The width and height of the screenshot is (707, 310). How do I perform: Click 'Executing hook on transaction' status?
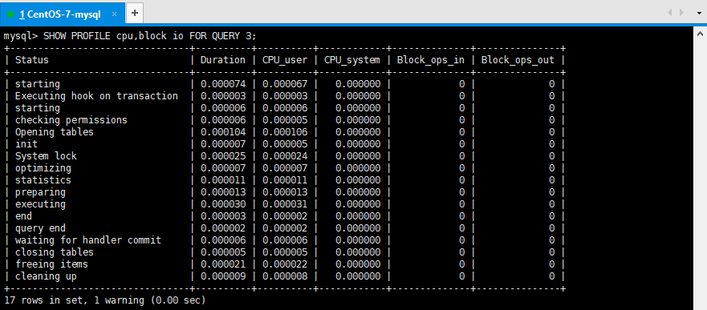(x=96, y=96)
